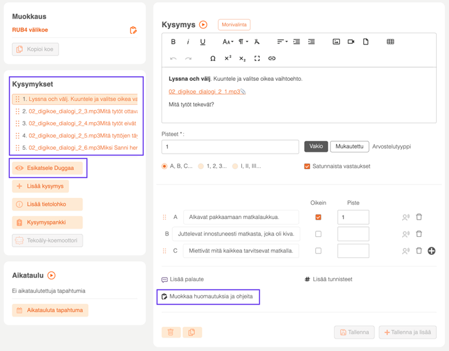The height and width of the screenshot is (351, 449).
Task: Apply underline formatting in the toolbar
Action: (202, 42)
